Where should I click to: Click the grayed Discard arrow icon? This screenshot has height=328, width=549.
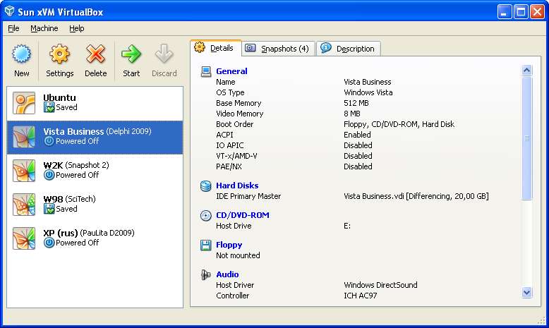click(164, 54)
